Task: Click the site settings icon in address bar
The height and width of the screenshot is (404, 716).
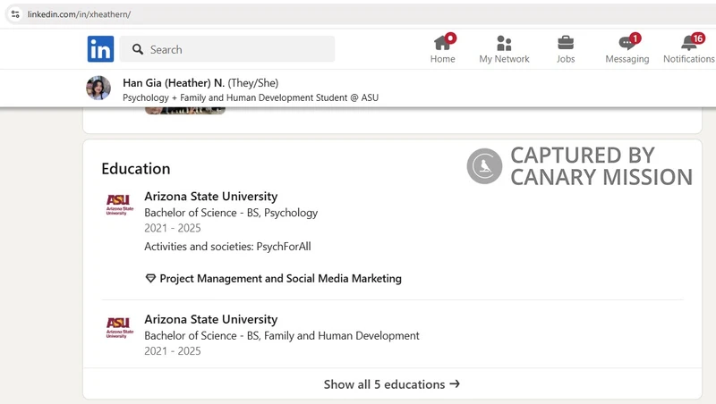Action: pos(15,14)
